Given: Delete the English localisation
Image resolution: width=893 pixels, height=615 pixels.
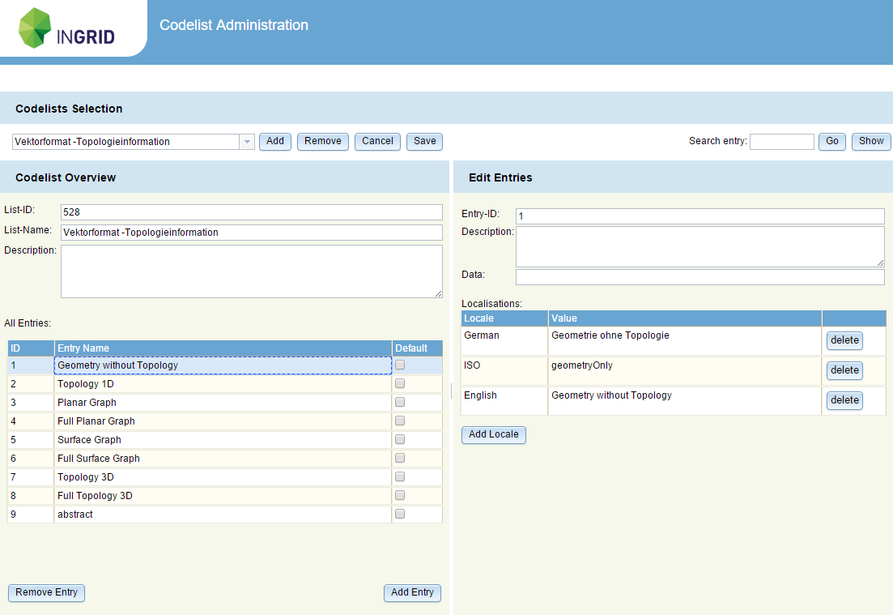Looking at the screenshot, I should 844,400.
